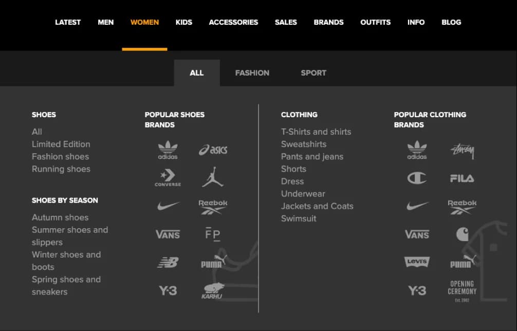Go to Limited Edition shoes
517x331 pixels.
click(x=61, y=144)
